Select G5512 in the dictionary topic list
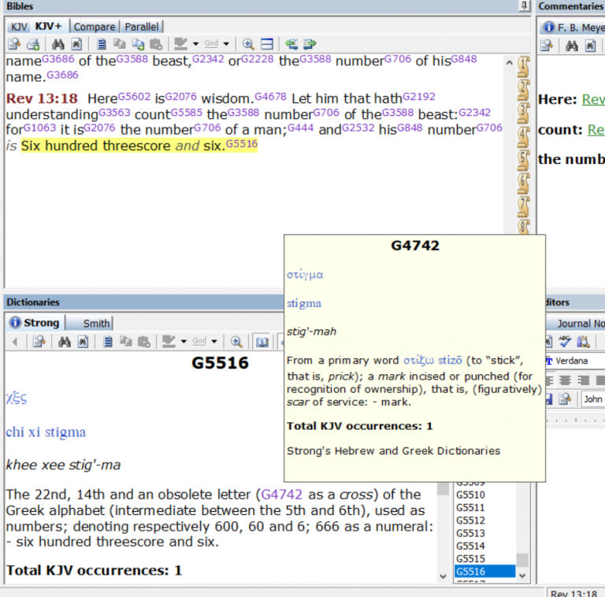The image size is (605, 597). (470, 521)
